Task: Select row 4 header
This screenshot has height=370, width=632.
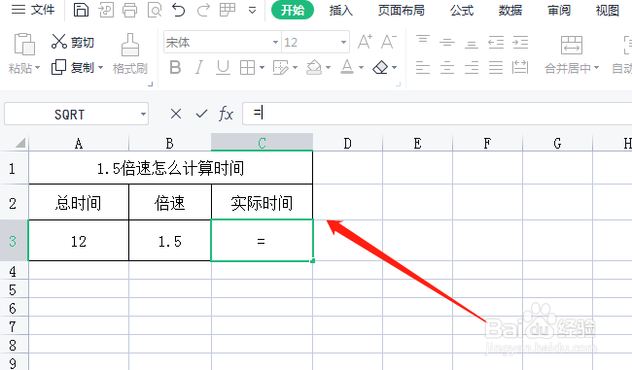Action: point(14,271)
